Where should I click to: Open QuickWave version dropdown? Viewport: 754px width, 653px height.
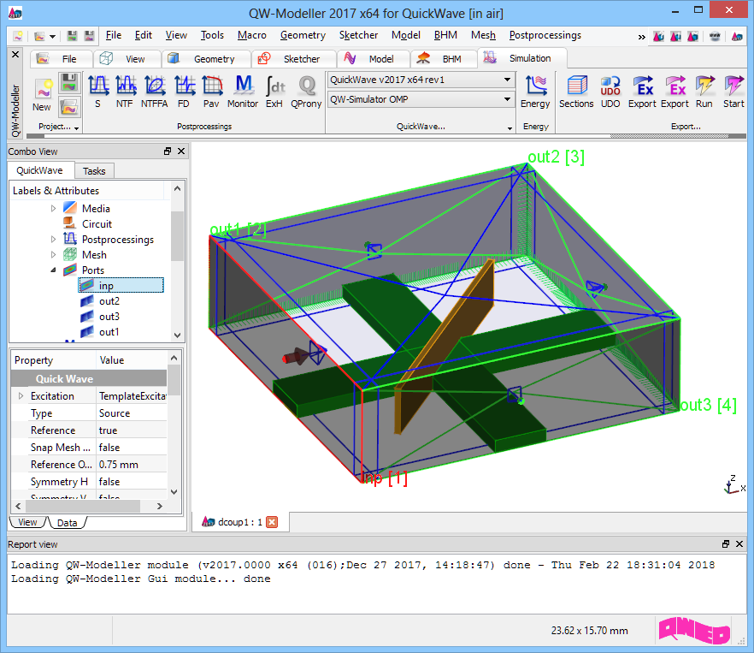coord(507,80)
